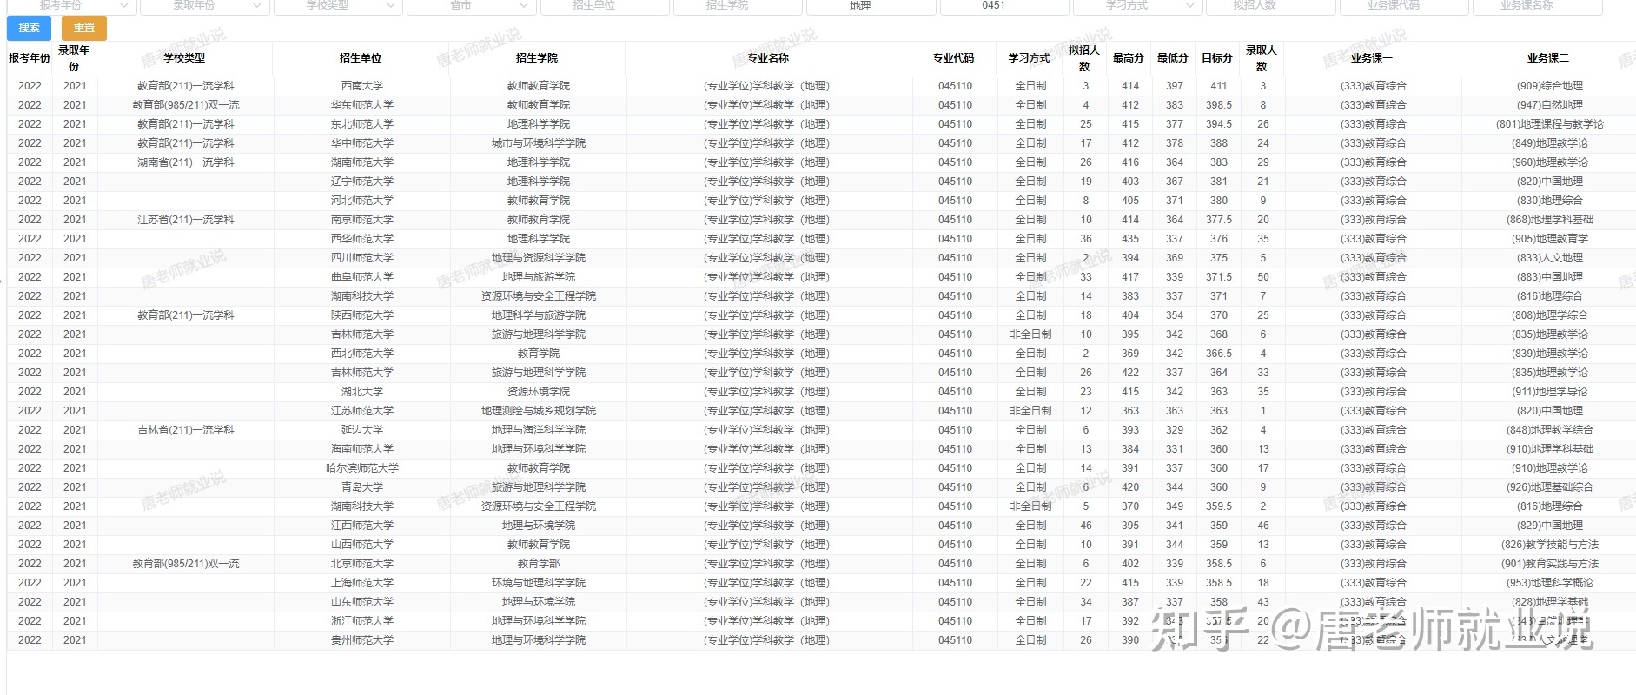Select the 西南大学 table row cell

(x=362, y=86)
